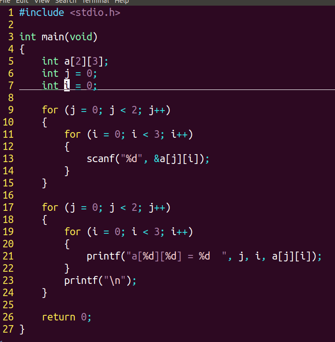The width and height of the screenshot is (335, 342).
Task: Click line number 16 in the gutter
Action: point(8,195)
